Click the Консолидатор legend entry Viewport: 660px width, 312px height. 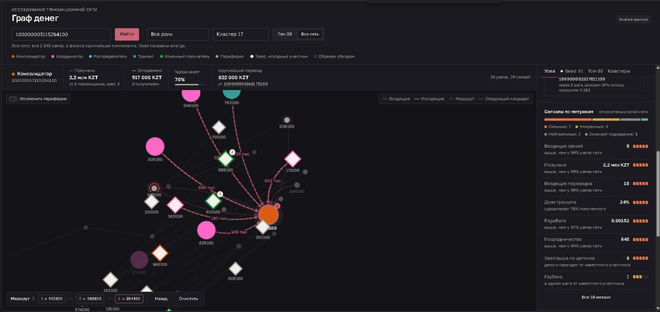(x=28, y=57)
